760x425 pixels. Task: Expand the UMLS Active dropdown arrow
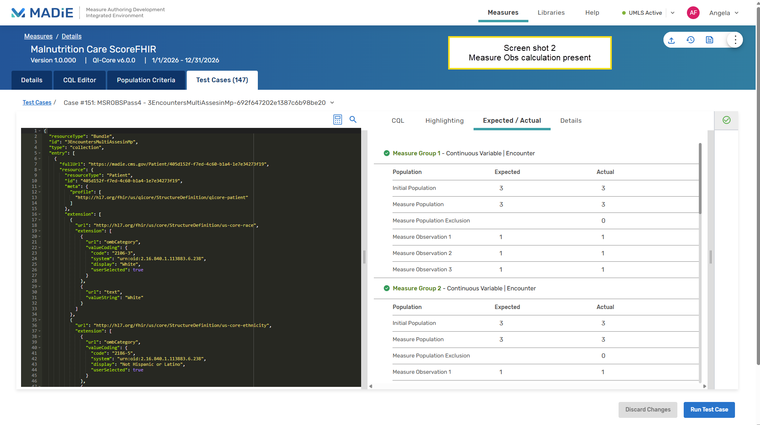[673, 13]
